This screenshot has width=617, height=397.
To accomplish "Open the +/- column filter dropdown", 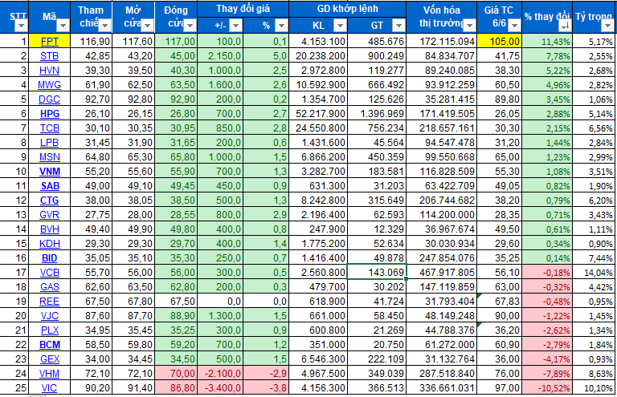I will click(x=235, y=26).
